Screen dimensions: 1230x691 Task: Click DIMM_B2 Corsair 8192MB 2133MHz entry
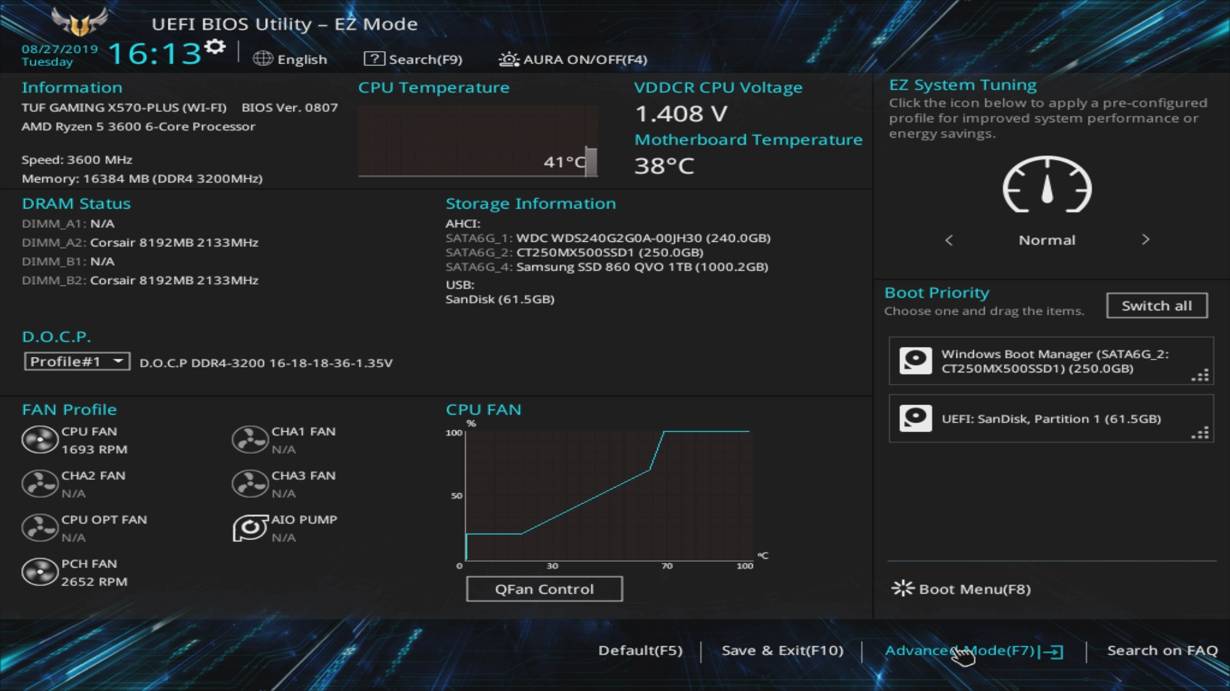coord(140,280)
